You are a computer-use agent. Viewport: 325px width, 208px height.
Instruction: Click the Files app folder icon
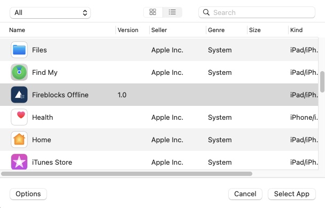coord(19,50)
